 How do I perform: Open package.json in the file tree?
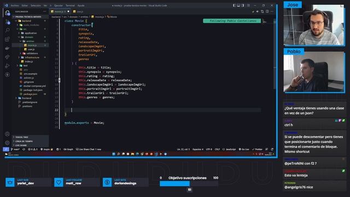[31, 94]
